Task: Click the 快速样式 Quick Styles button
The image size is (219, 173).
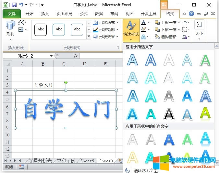Action: click(131, 29)
